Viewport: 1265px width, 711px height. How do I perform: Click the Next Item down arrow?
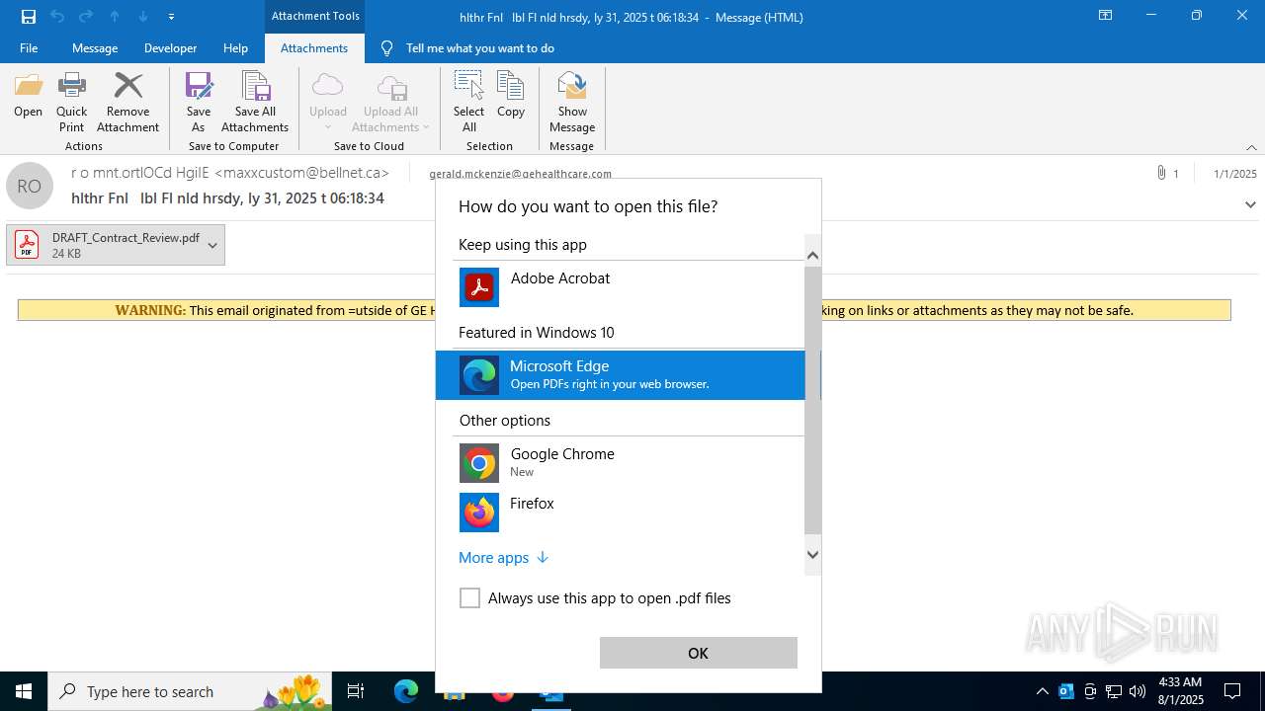(x=143, y=17)
